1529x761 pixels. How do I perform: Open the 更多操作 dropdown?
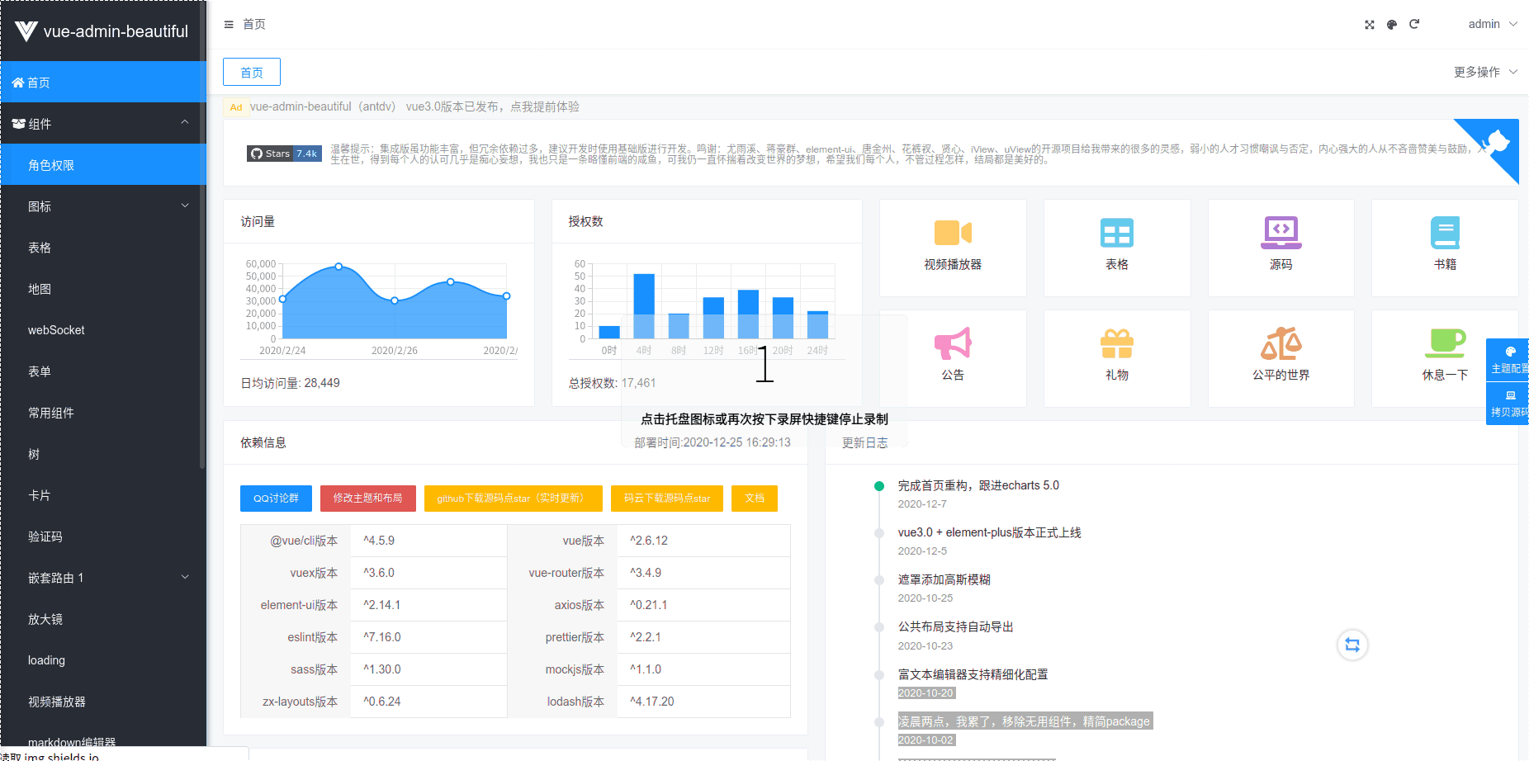click(1484, 72)
